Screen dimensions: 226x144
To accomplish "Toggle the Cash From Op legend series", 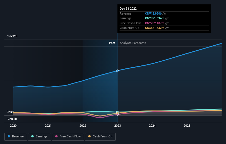I will pyautogui.click(x=100, y=137).
